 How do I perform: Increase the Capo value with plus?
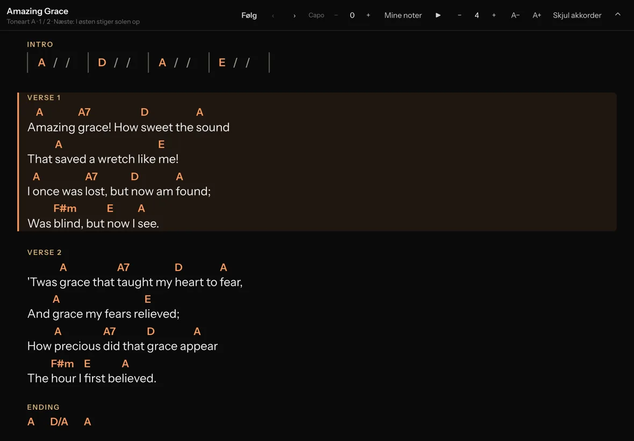[x=368, y=16]
